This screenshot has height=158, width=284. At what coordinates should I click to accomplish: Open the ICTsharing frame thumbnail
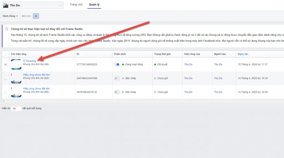click(x=16, y=64)
